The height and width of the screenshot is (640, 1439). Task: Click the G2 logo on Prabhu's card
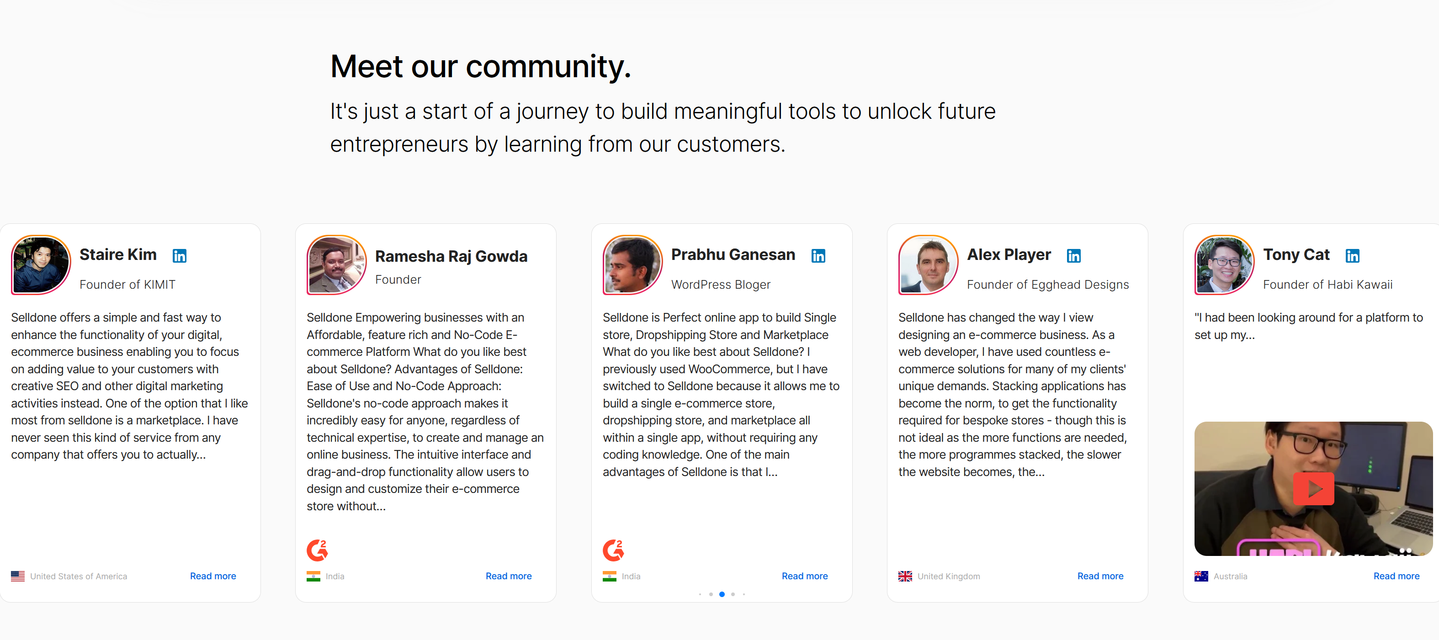613,550
